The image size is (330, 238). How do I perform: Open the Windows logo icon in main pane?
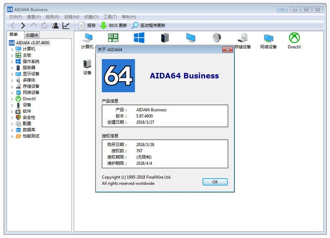tap(139, 38)
